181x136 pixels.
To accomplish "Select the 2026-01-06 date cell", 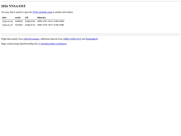I will click(7, 21).
